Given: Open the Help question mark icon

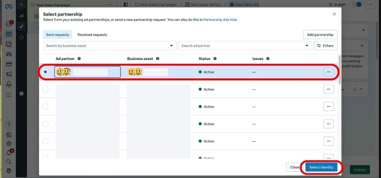Looking at the screenshot, I should click(9, 125).
